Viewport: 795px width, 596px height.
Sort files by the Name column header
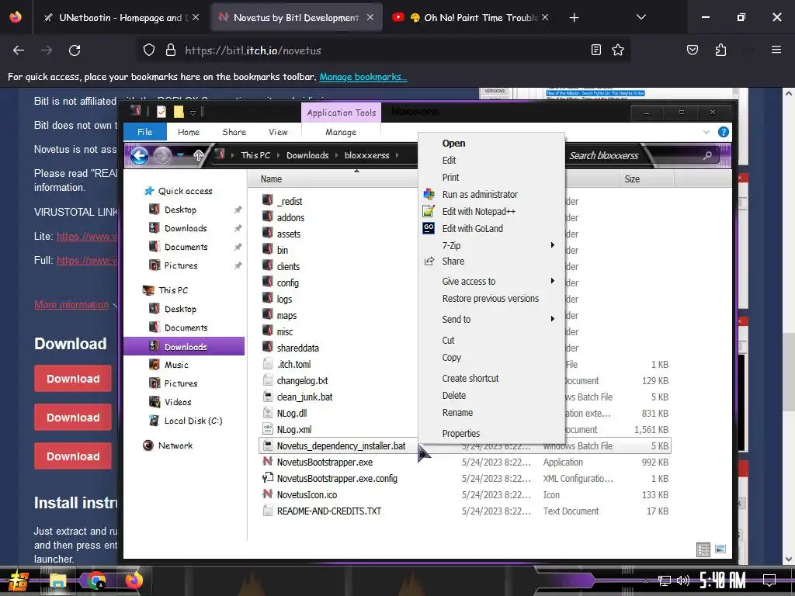coord(271,179)
